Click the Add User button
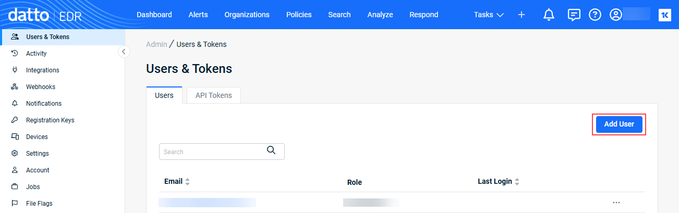Image resolution: width=679 pixels, height=213 pixels. pos(619,124)
